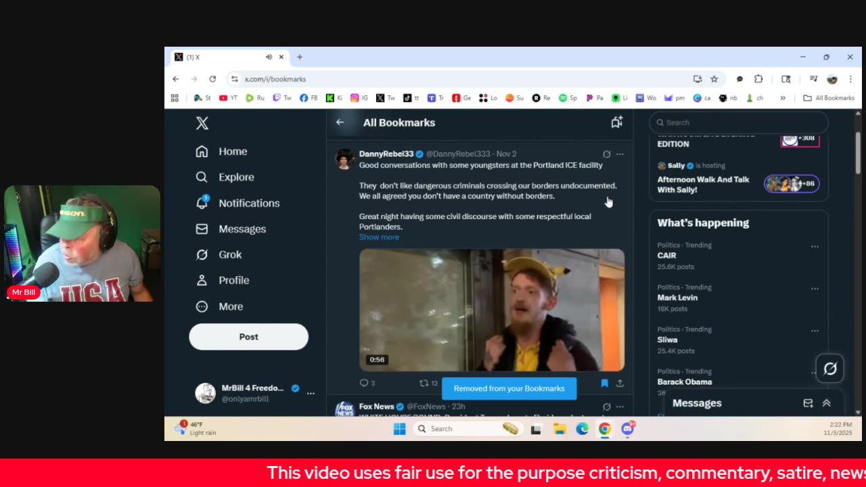
Task: Go to Home in X sidebar
Action: point(221,152)
